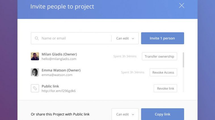Click the Copy link button

163,114
